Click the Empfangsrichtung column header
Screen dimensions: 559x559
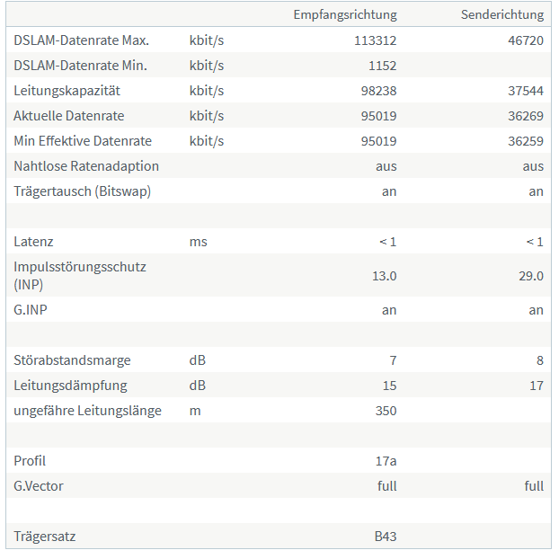[345, 15]
